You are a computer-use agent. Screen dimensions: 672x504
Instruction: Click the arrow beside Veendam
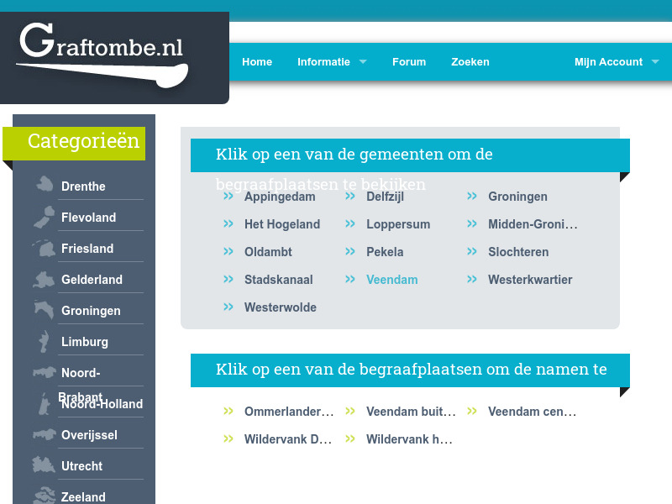pyautogui.click(x=349, y=279)
